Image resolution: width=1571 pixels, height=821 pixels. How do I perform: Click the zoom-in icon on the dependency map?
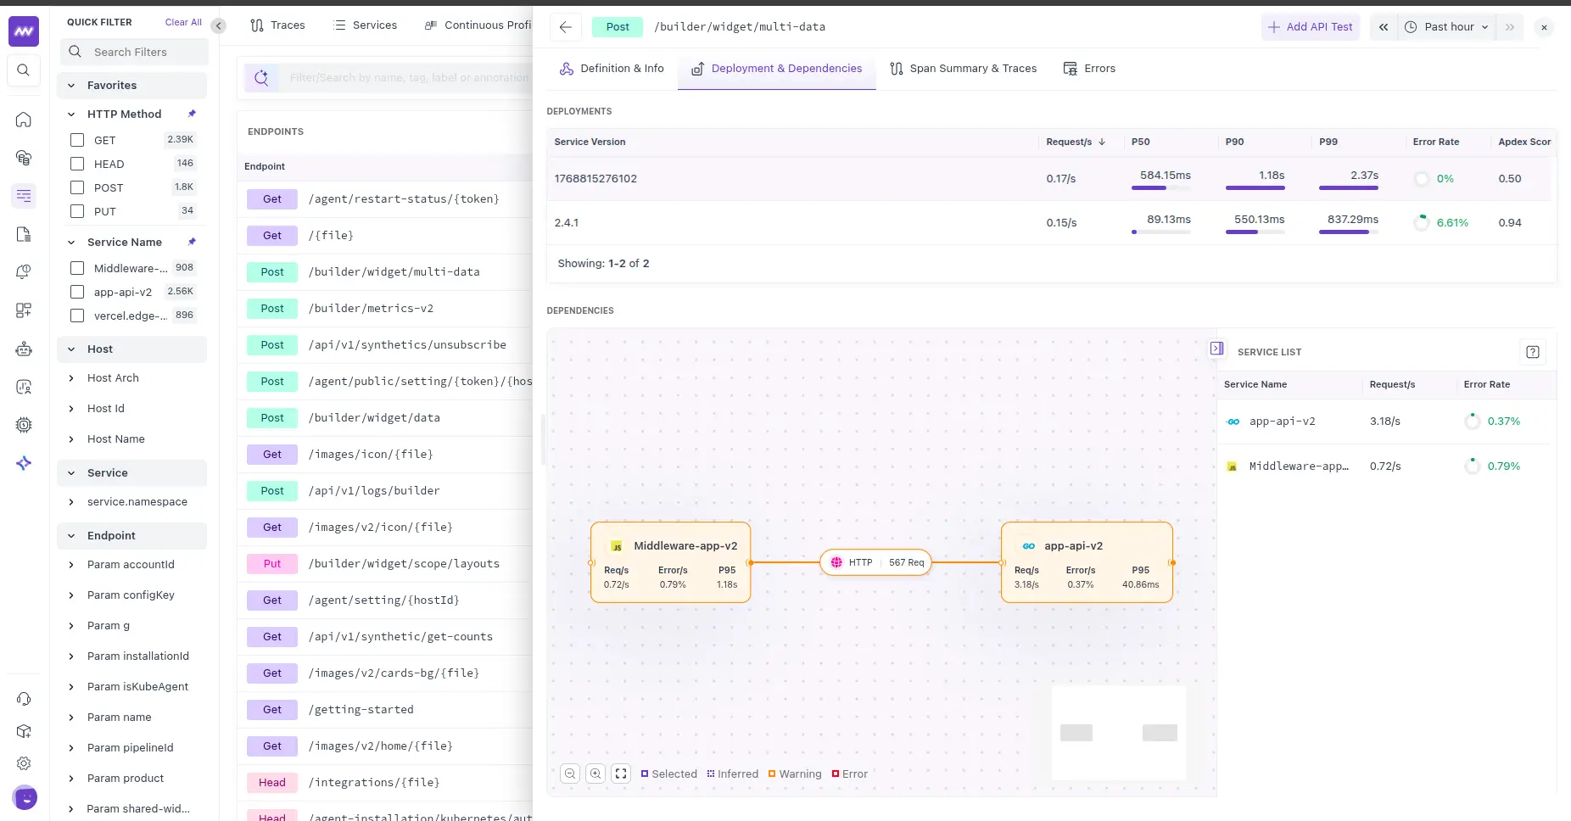[595, 773]
